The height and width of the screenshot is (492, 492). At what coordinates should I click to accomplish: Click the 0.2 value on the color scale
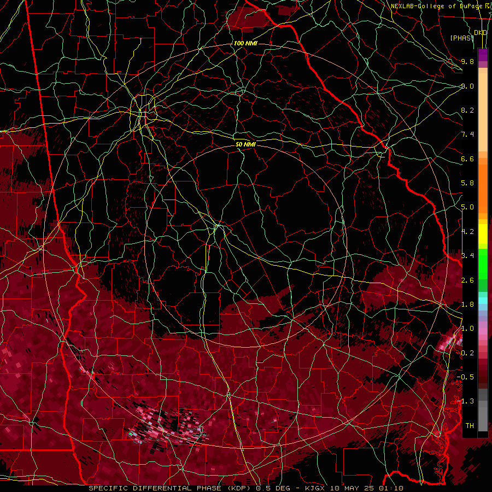coord(467,353)
